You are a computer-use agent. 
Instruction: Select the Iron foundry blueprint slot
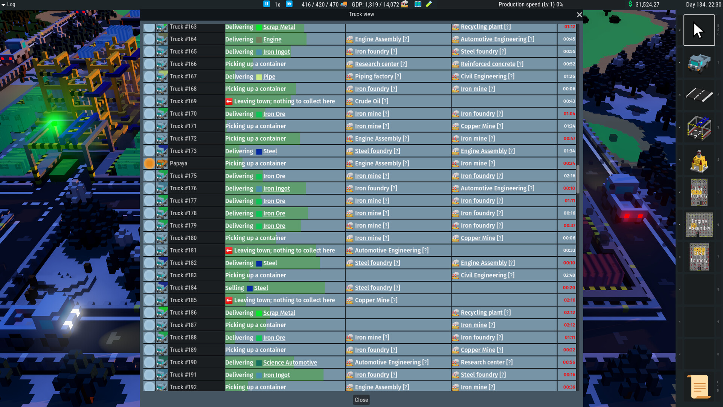[699, 192]
